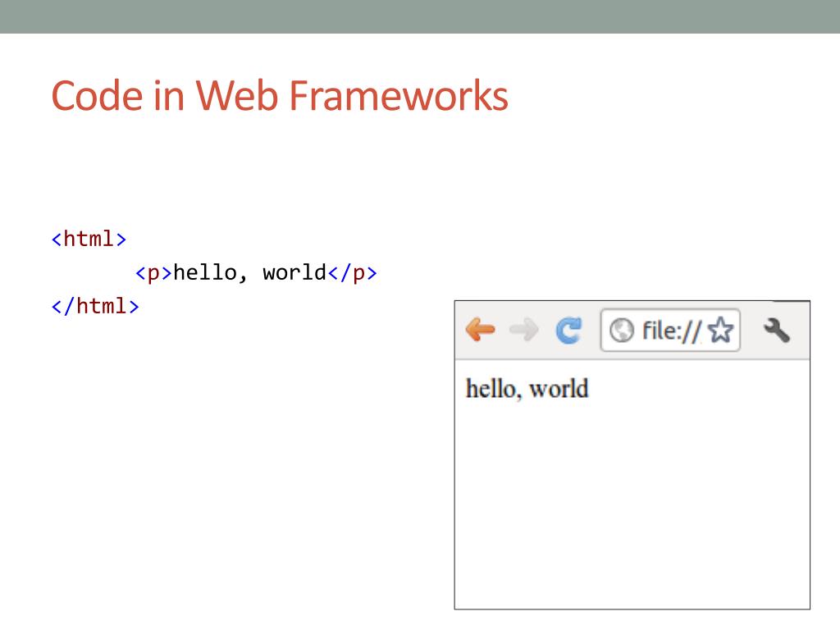Viewport: 840px width, 630px height.
Task: Click the orange back arrow in browser
Action: (x=480, y=329)
